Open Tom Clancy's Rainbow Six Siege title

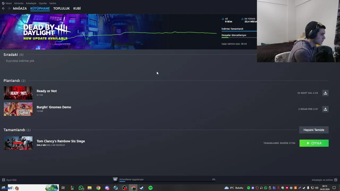point(61,141)
